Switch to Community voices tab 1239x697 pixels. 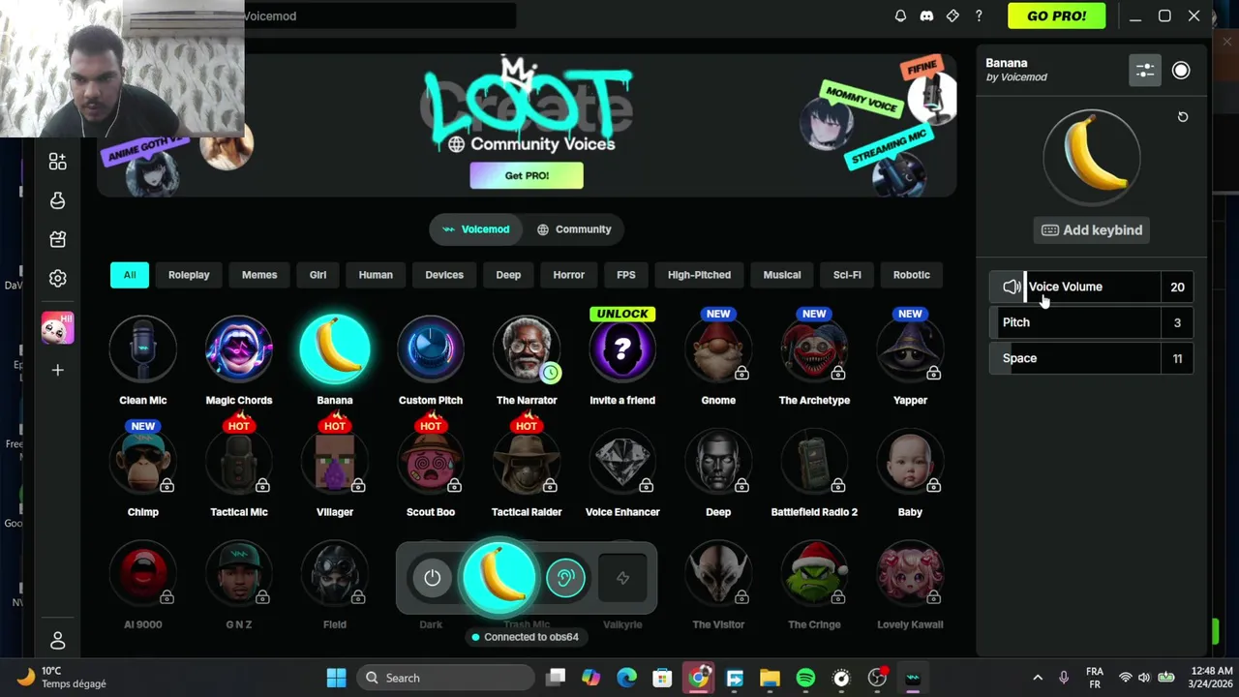574,229
